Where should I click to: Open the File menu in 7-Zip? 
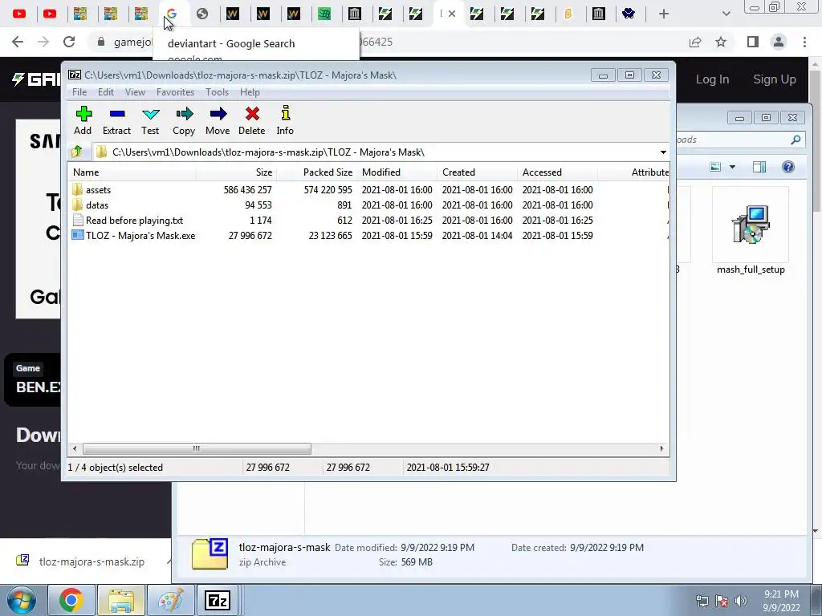[x=79, y=92]
